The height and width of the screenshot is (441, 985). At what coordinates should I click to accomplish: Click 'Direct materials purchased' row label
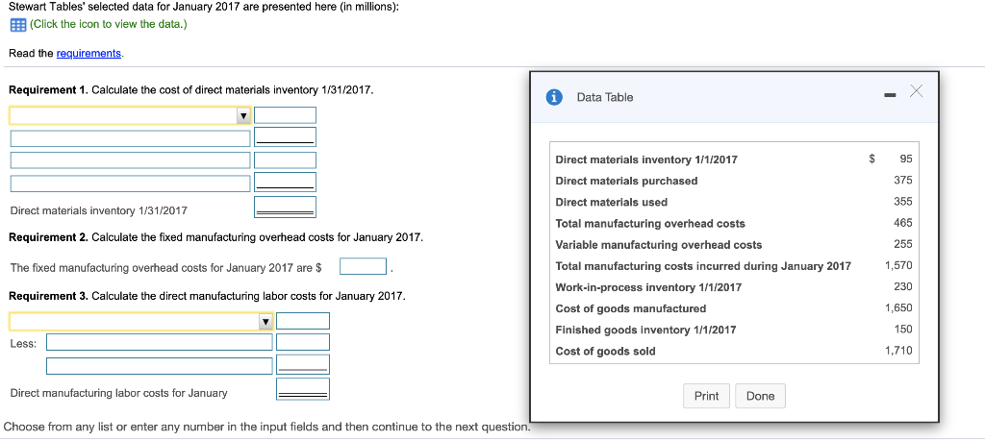tap(626, 181)
